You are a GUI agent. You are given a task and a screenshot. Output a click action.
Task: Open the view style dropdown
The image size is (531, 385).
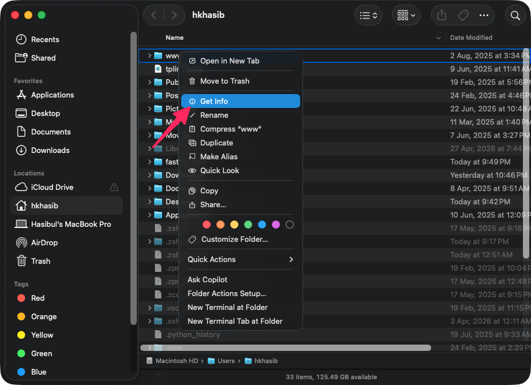tap(368, 15)
